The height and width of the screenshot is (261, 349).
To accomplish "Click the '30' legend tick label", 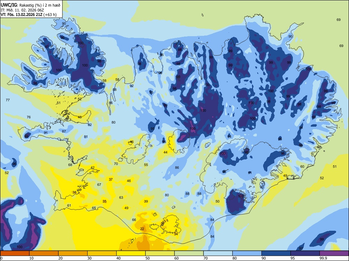I will point(89,258).
